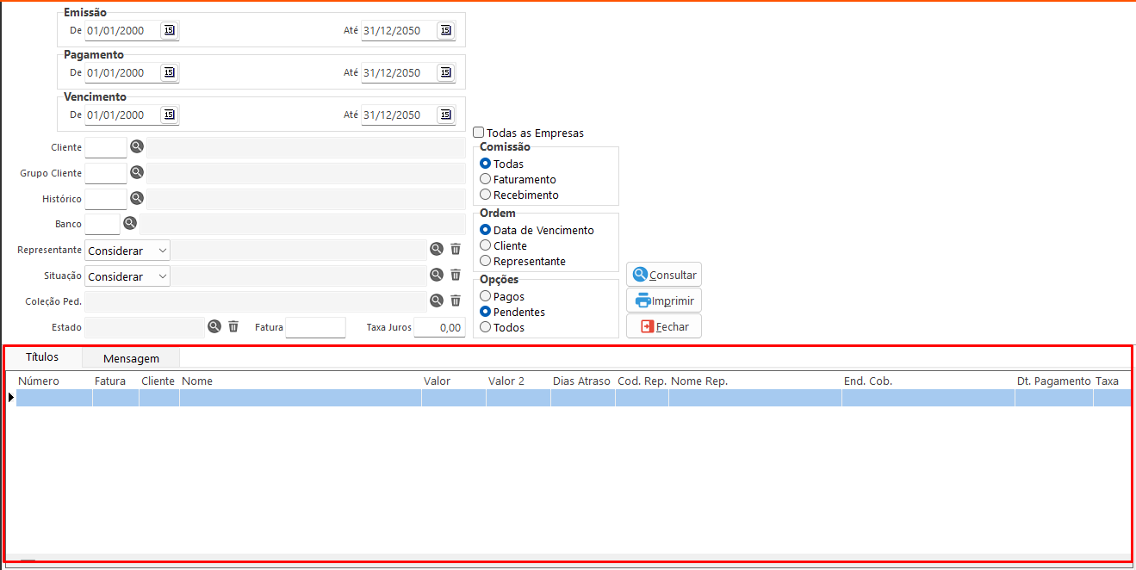Click the Histórico search magnifier icon
1136x570 pixels.
click(137, 199)
